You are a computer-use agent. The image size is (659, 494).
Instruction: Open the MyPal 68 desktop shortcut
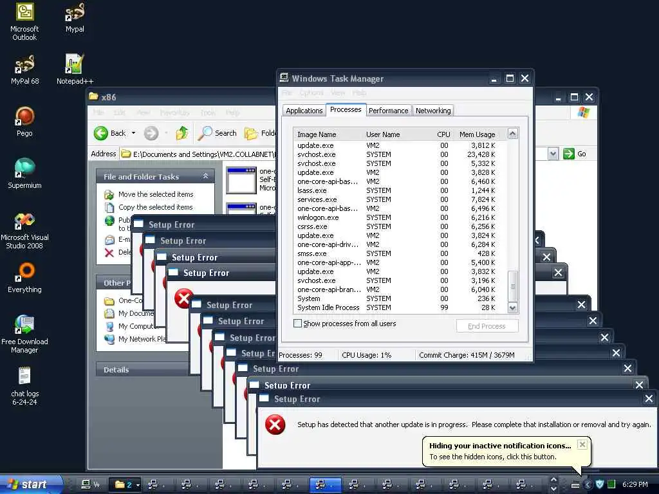(24, 69)
